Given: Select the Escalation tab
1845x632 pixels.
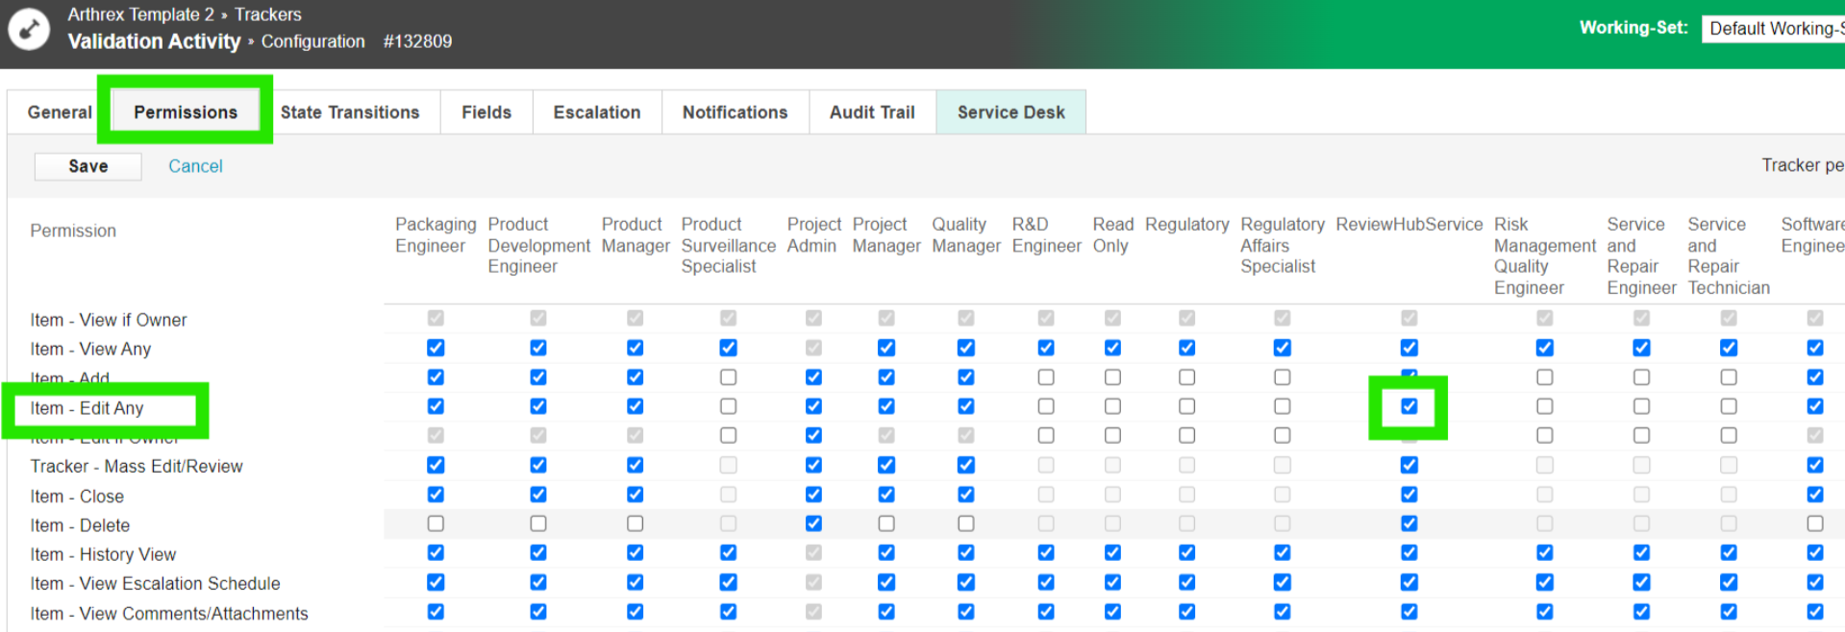Looking at the screenshot, I should (596, 112).
